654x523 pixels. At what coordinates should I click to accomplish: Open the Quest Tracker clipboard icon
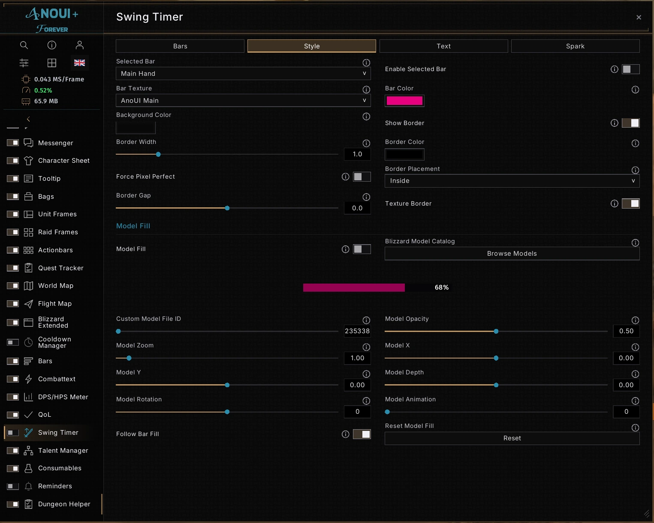(x=28, y=268)
